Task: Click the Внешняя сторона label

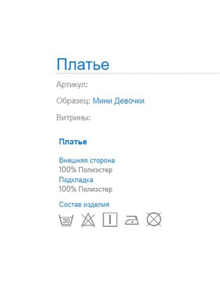Action: point(87,161)
